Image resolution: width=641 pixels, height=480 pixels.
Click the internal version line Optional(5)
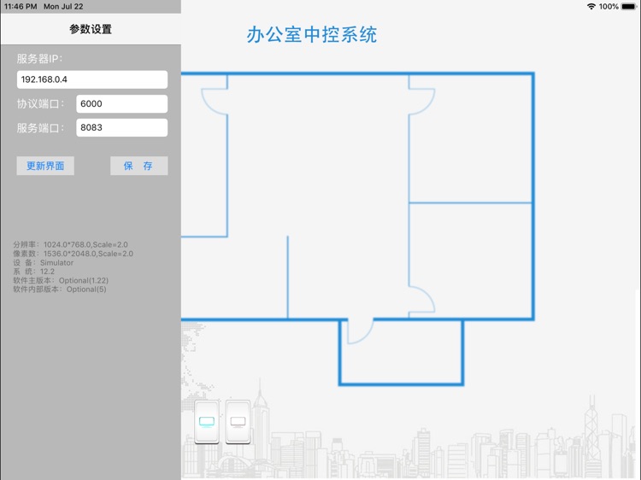60,290
